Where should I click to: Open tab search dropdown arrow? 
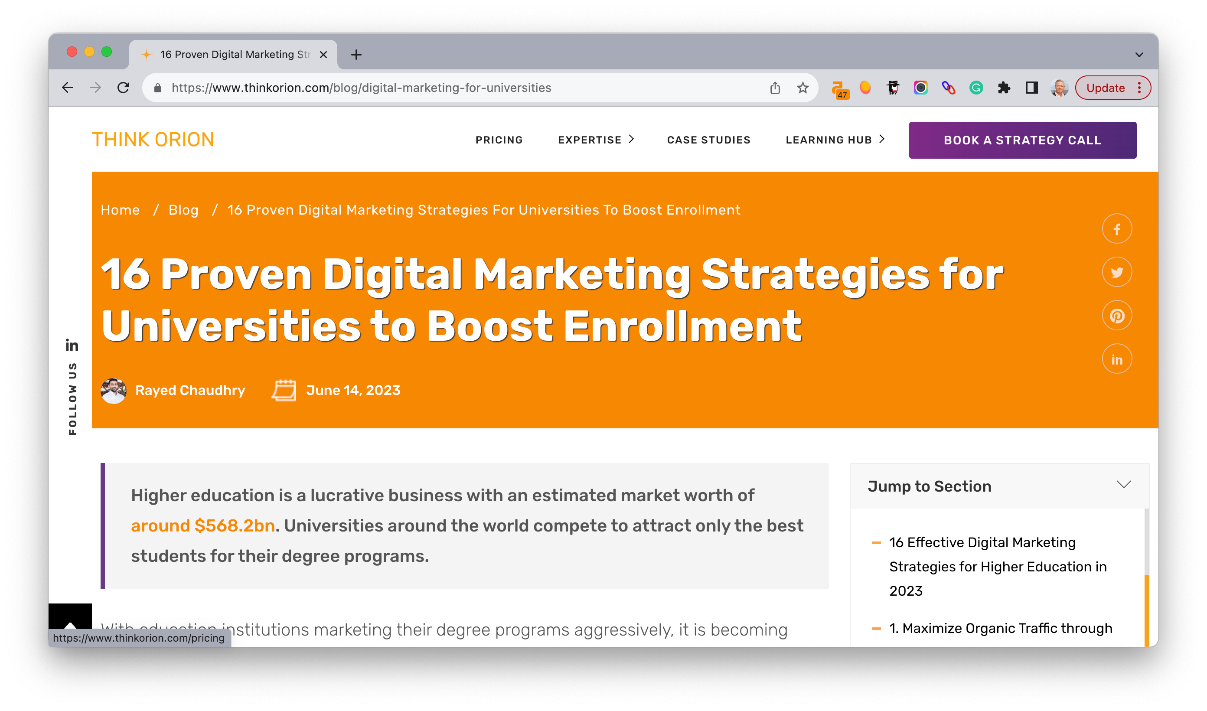point(1139,55)
